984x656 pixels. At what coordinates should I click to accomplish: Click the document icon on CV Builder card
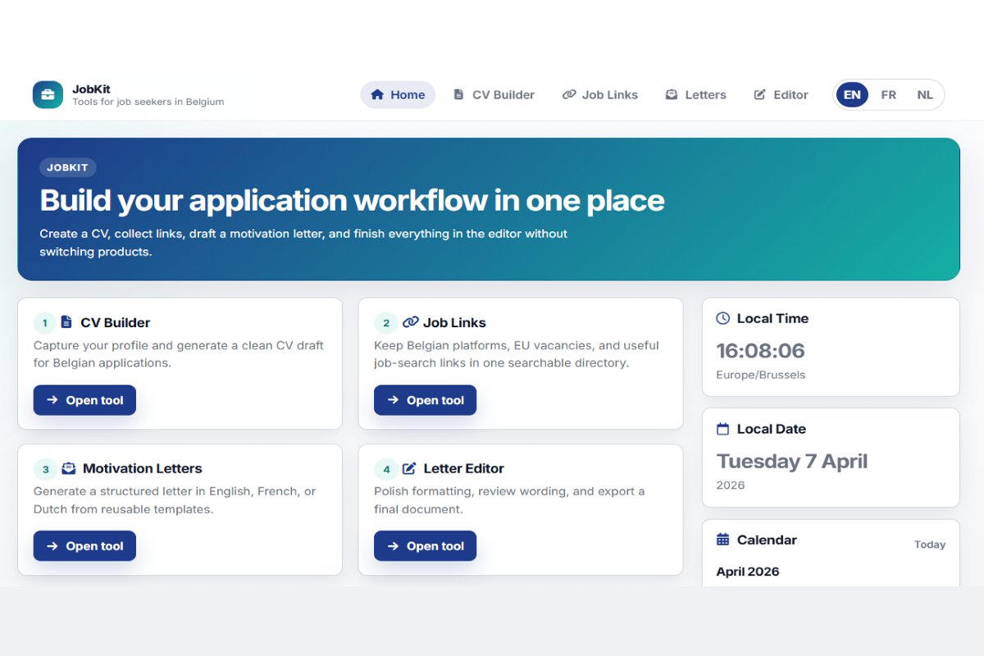[x=66, y=322]
